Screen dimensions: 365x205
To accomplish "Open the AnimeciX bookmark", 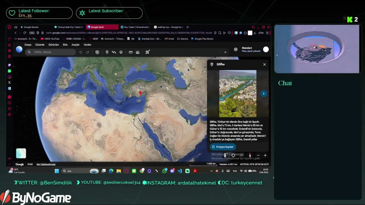I will 113,39.
